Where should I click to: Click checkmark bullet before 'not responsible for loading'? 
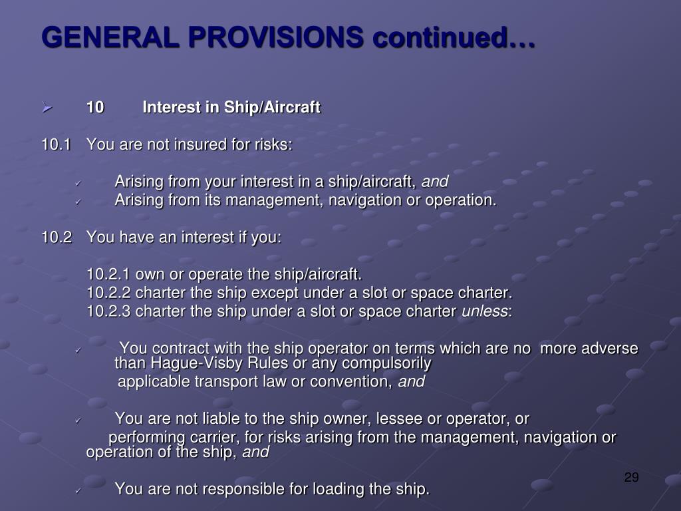click(x=78, y=490)
